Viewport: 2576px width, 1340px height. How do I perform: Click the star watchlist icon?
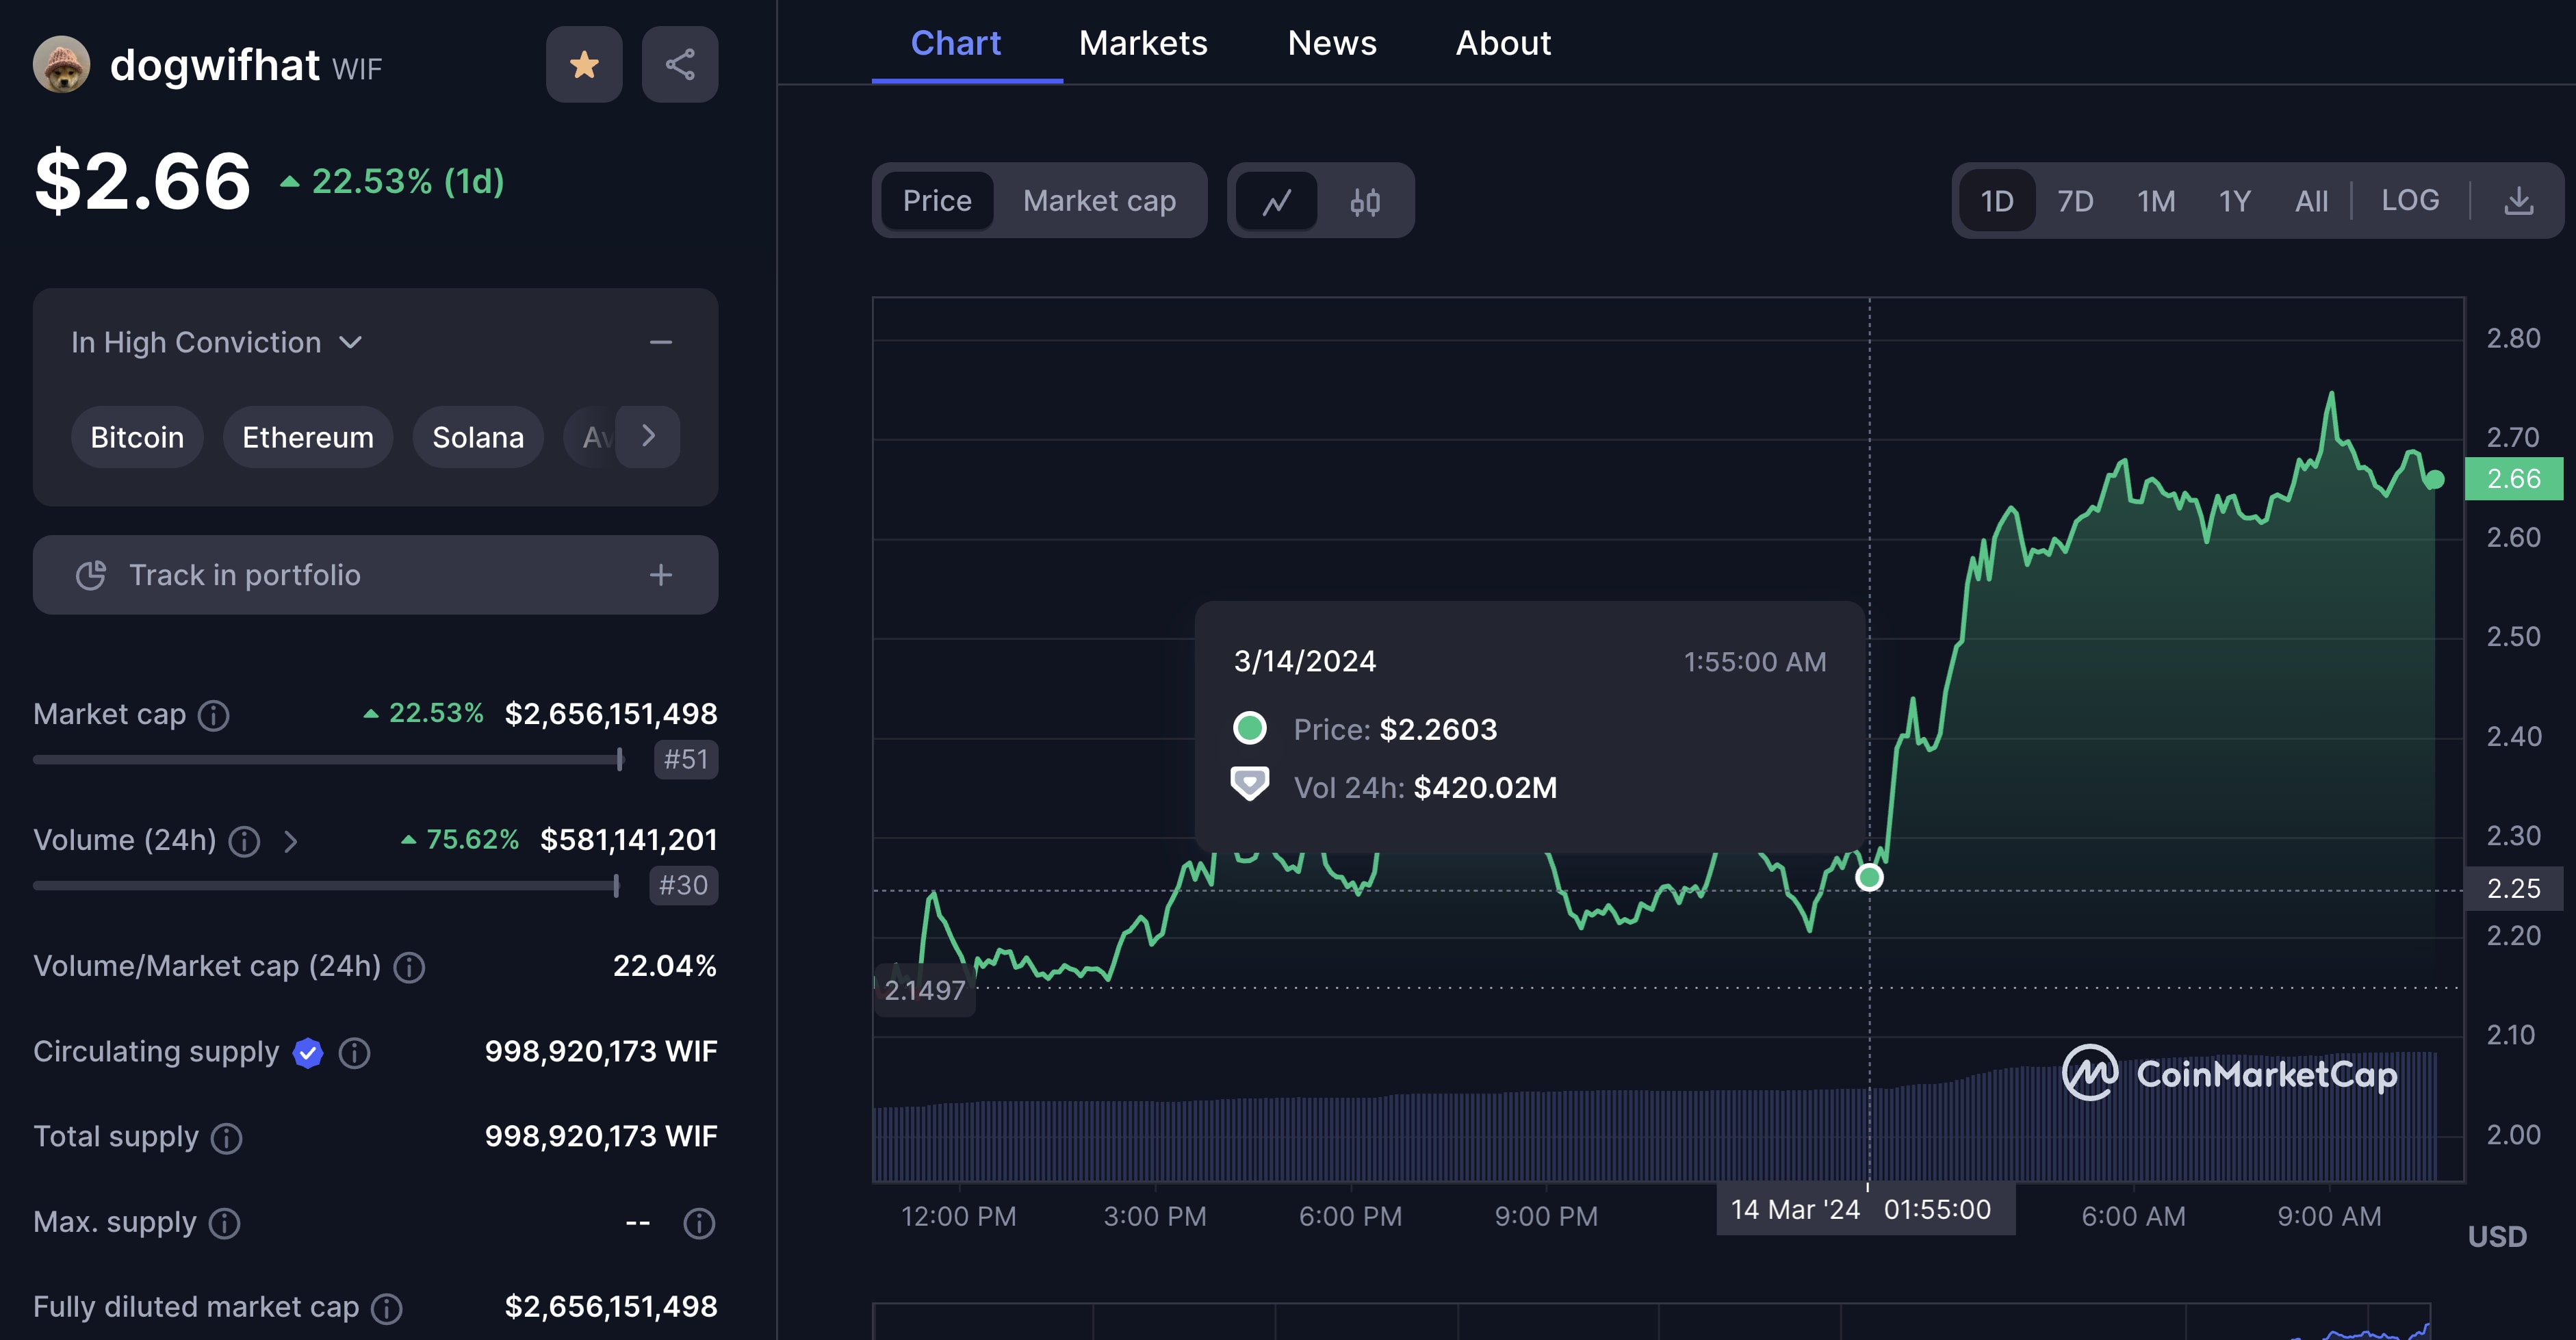tap(584, 65)
